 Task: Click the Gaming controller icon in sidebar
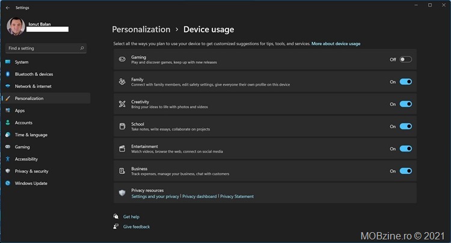8,147
